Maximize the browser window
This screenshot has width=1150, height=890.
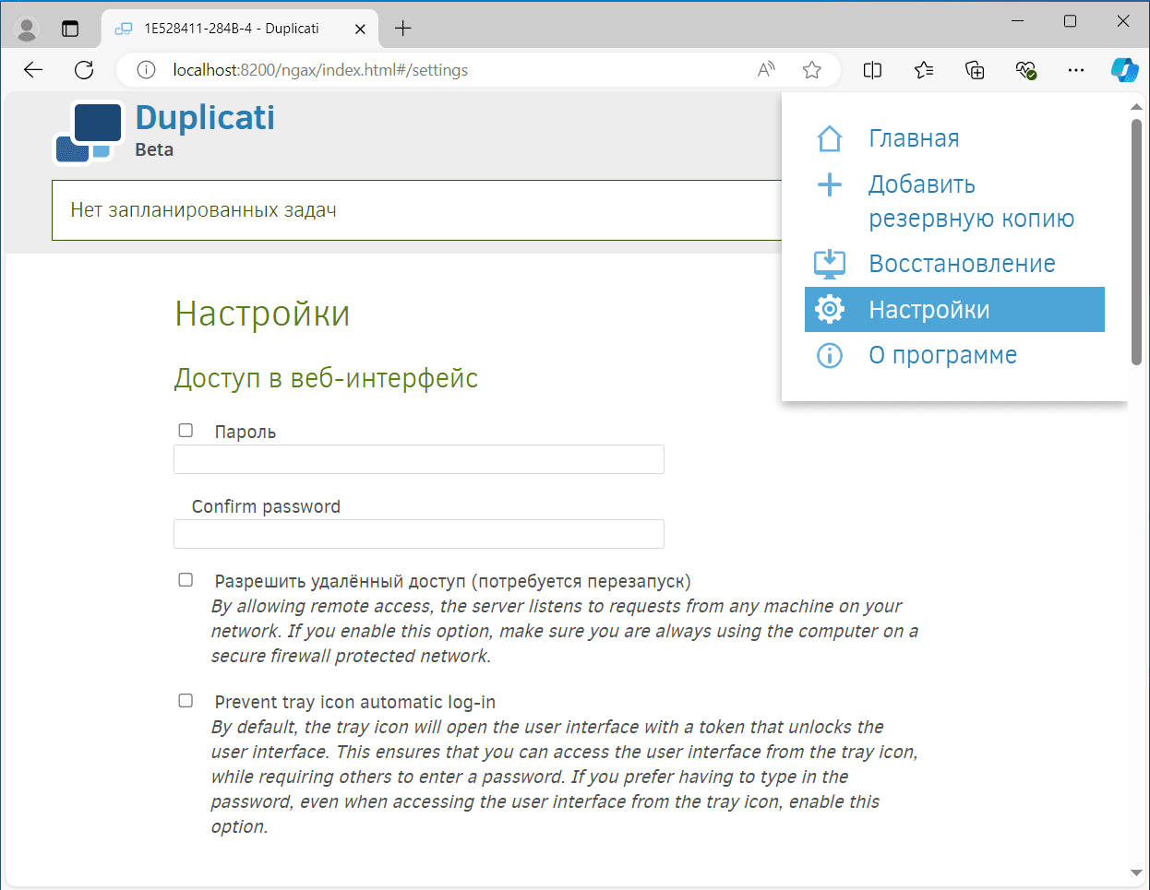[x=1071, y=21]
